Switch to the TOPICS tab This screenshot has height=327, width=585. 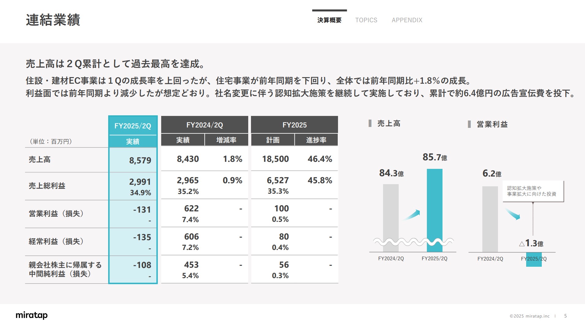point(366,20)
